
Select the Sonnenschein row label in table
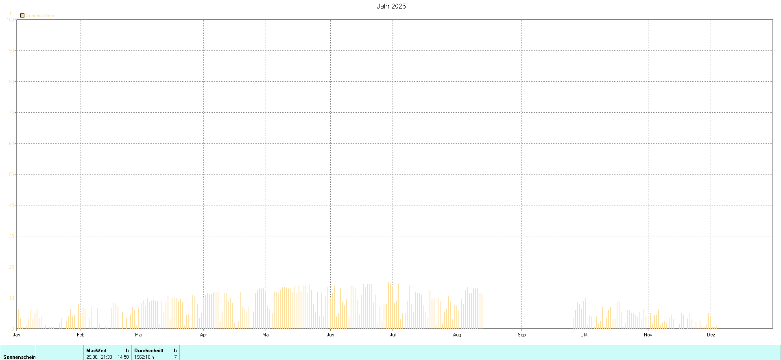(19, 357)
